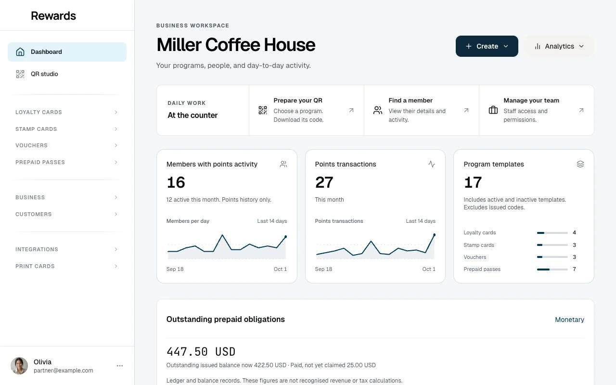Click the Loyalty cards row count 4
The width and height of the screenshot is (616, 385).
click(574, 232)
